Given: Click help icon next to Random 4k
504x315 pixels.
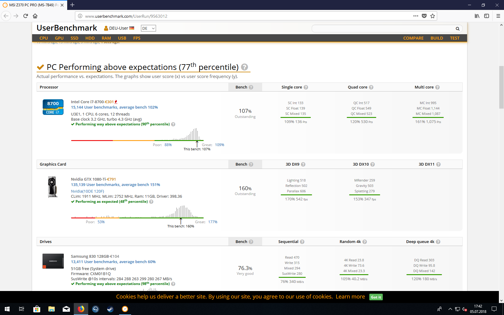Looking at the screenshot, I should (x=364, y=242).
